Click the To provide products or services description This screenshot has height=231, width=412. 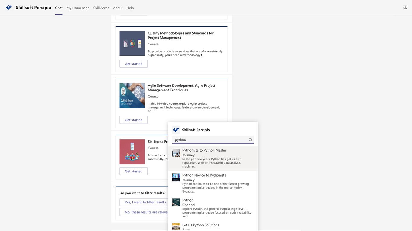(x=185, y=53)
